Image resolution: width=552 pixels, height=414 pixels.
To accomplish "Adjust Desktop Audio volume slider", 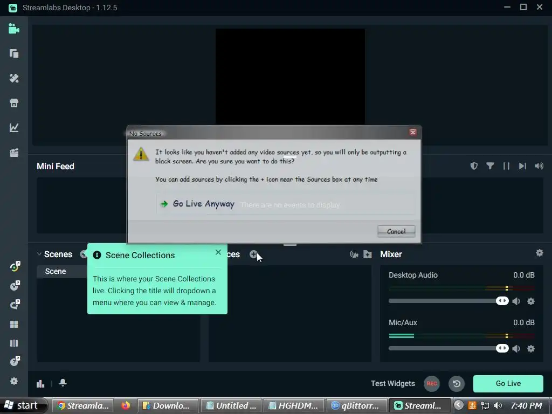I will click(x=502, y=301).
